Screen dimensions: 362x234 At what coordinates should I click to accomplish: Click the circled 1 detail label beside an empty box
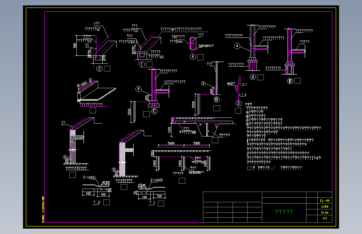(142, 65)
